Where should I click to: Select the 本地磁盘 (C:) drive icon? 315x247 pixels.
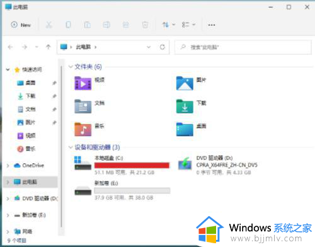[x=83, y=163]
